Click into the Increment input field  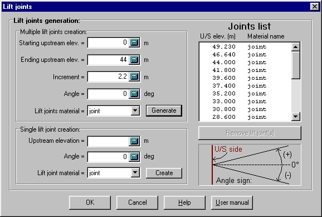tap(108, 77)
